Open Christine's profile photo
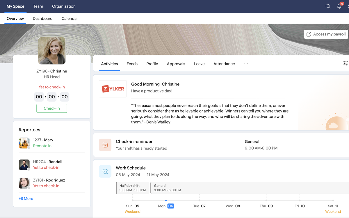The image size is (349, 218). pos(52,51)
